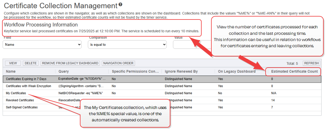Viewport: 326px width, 132px height.
Task: Refresh the collection grid
Action: [x=312, y=63]
